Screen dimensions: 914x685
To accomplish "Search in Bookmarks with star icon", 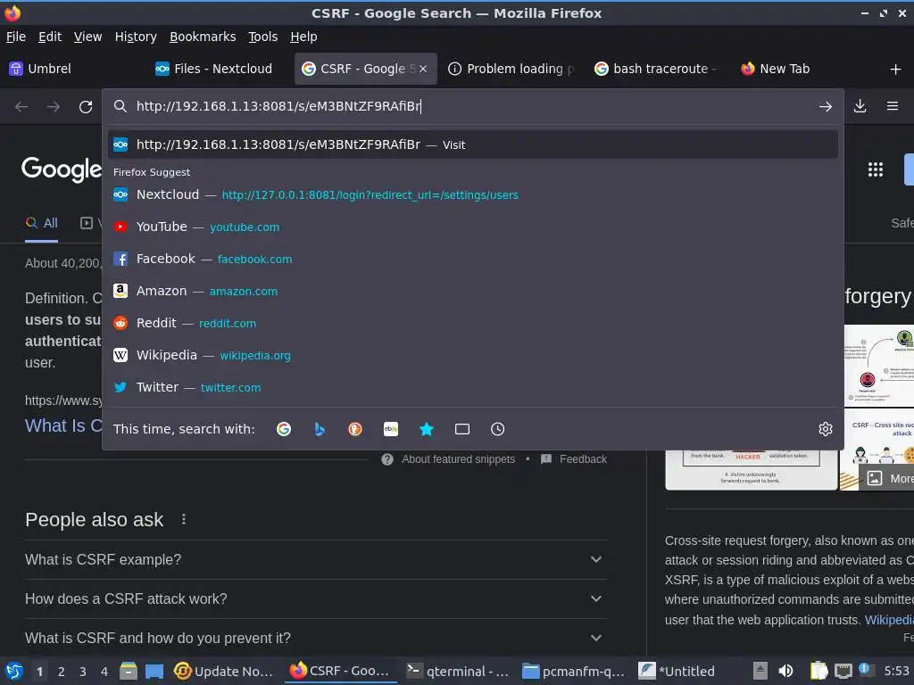I will pos(427,429).
